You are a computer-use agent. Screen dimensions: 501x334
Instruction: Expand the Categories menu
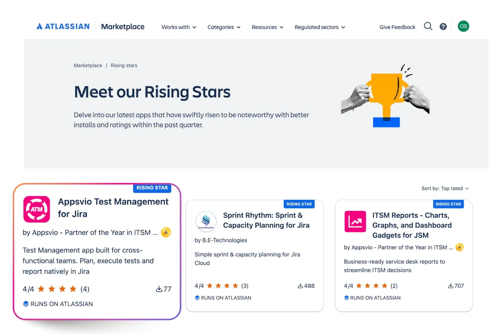coord(224,27)
